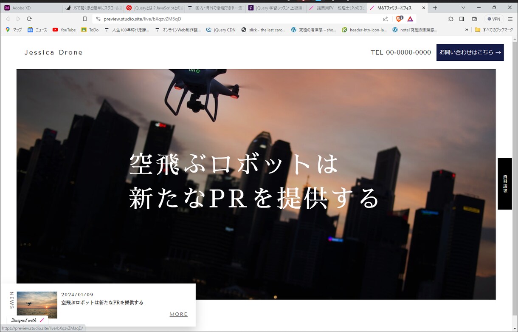Expand the tab search dropdown
The image size is (518, 332).
click(463, 8)
